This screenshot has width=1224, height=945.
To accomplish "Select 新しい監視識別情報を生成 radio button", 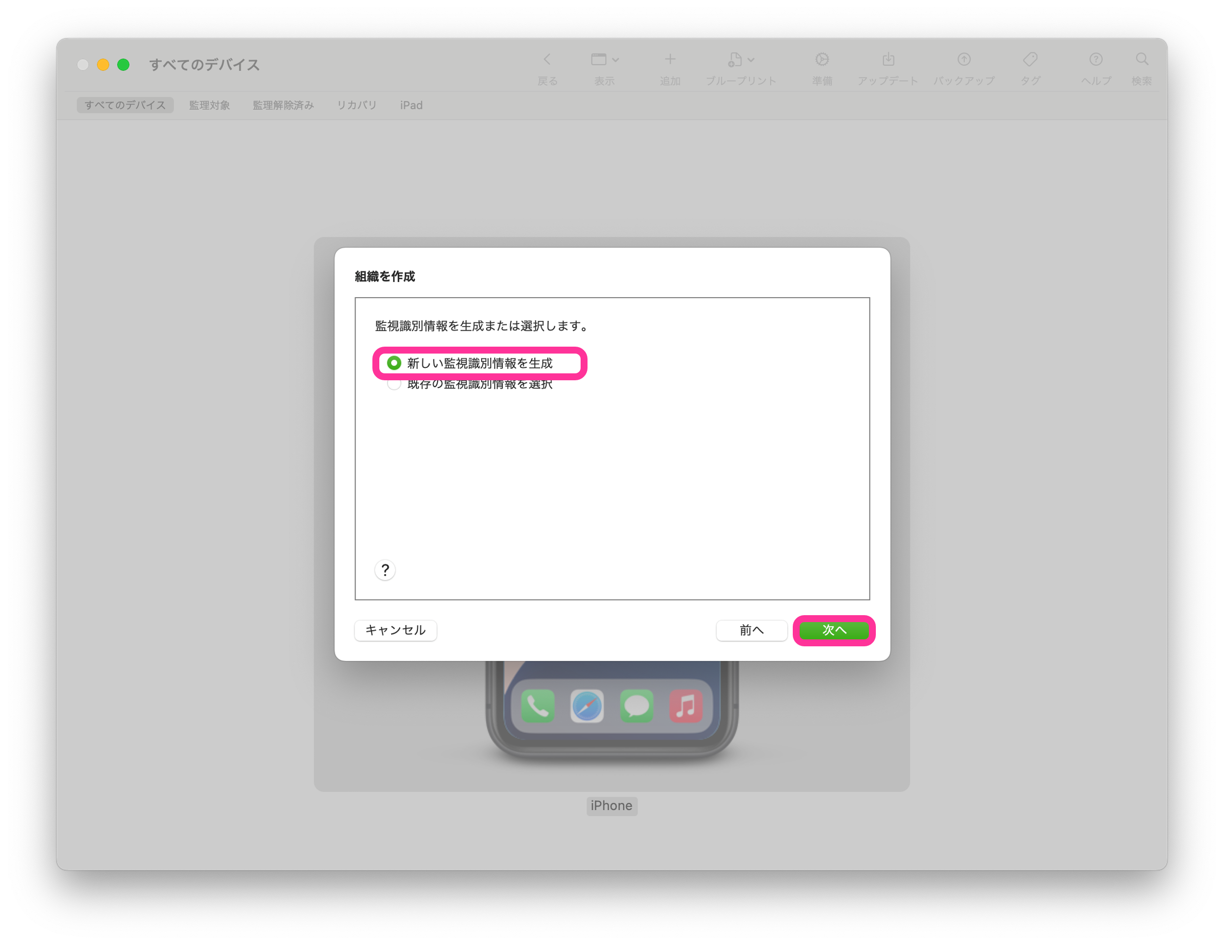I will tap(394, 363).
